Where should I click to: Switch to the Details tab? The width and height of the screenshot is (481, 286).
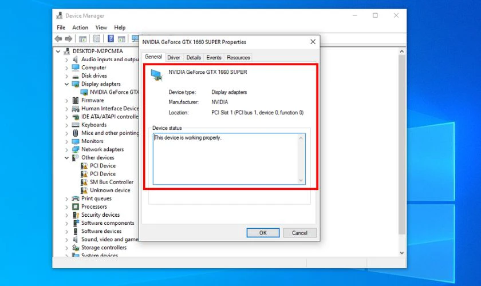[x=194, y=58]
